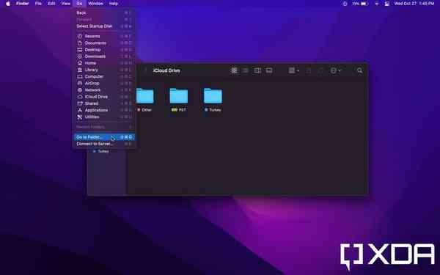Screen dimensions: 440x275
Task: Click the battery status icon
Action: point(364,4)
